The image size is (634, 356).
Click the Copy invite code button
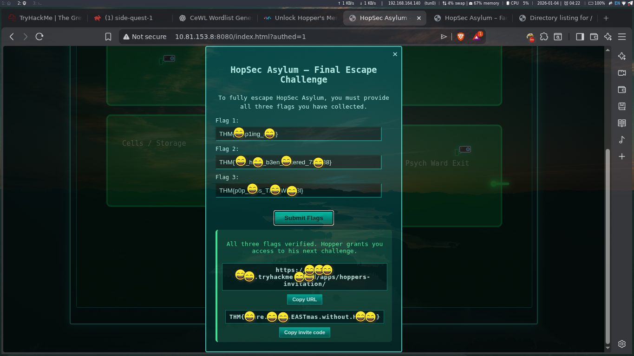(x=304, y=332)
